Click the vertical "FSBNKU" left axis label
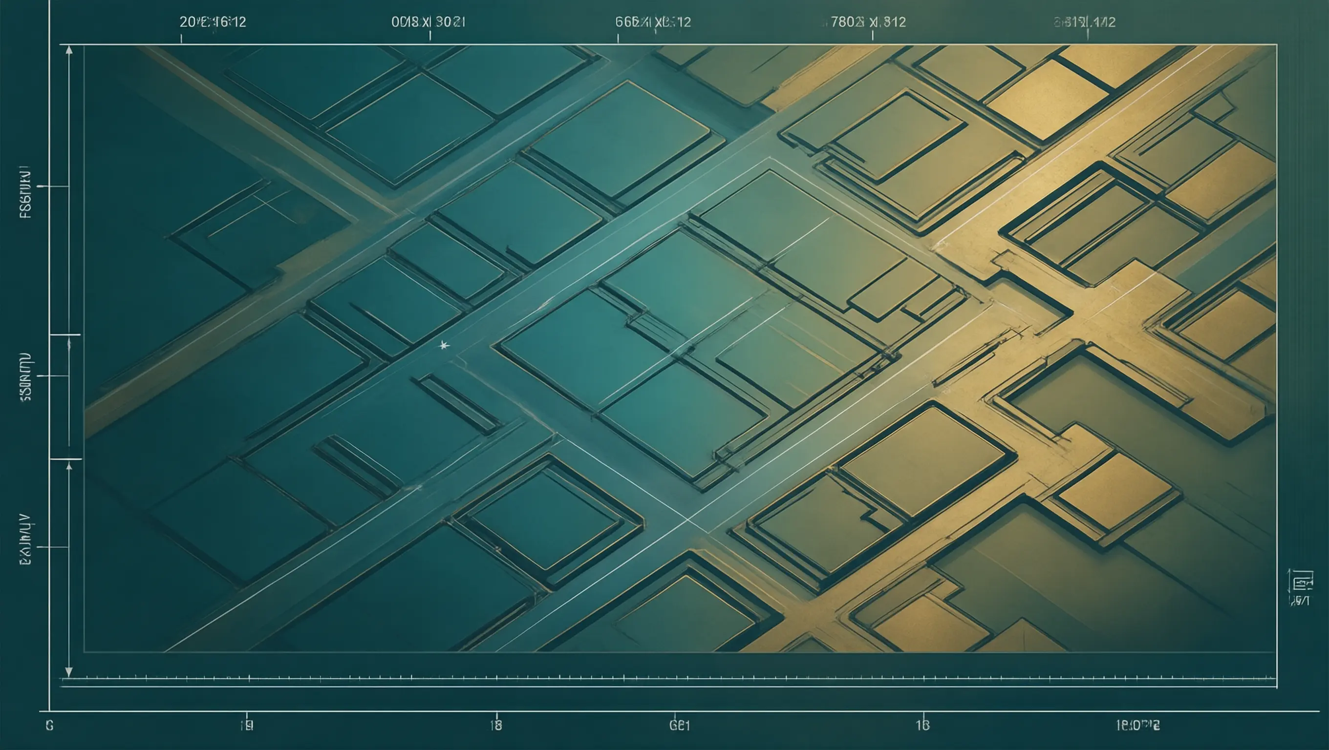Image resolution: width=1329 pixels, height=750 pixels. [25, 192]
